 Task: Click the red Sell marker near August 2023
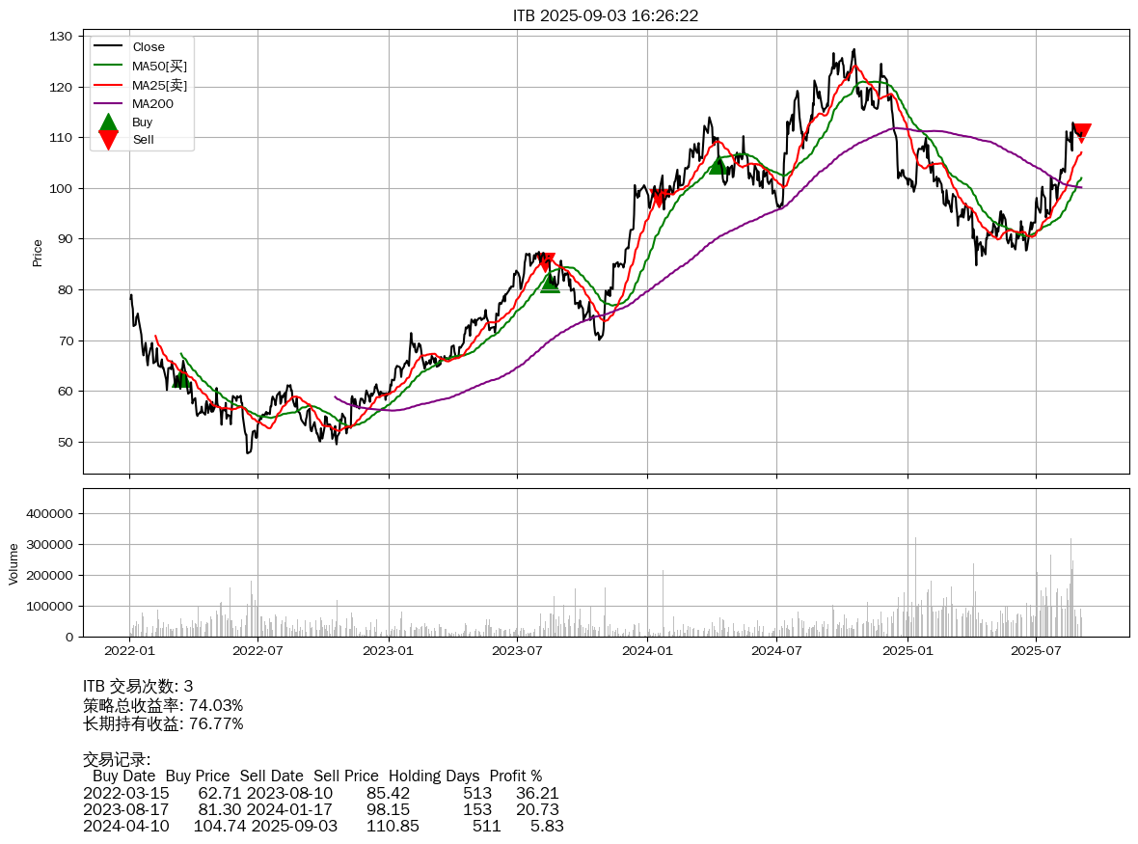pyautogui.click(x=546, y=261)
